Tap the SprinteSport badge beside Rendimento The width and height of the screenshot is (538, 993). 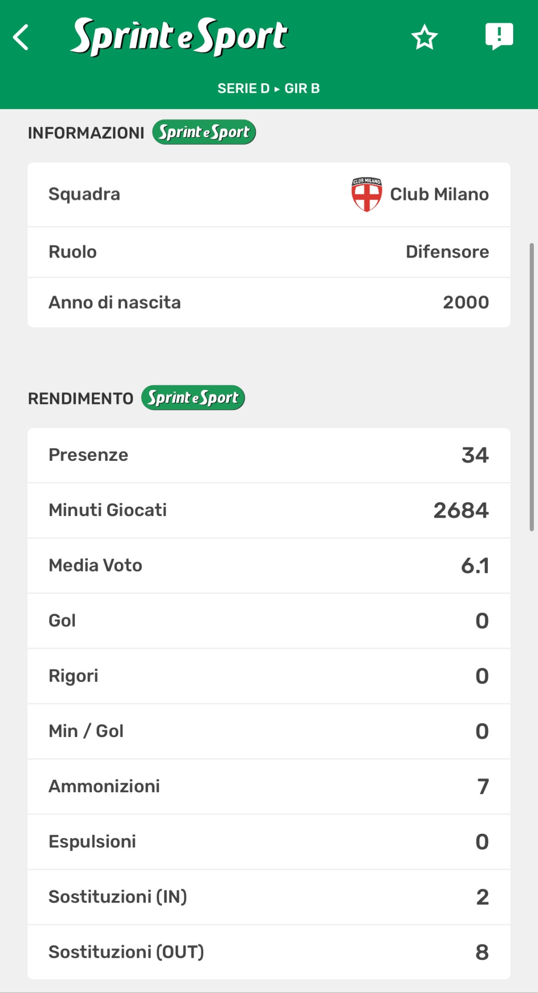click(193, 398)
